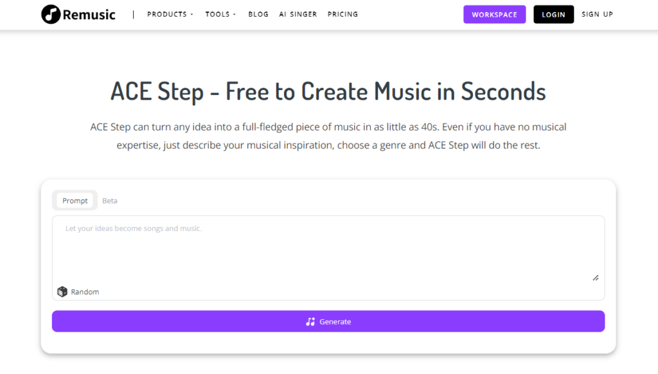Open the Tools menu
Screen dimensions: 658x374
click(218, 13)
